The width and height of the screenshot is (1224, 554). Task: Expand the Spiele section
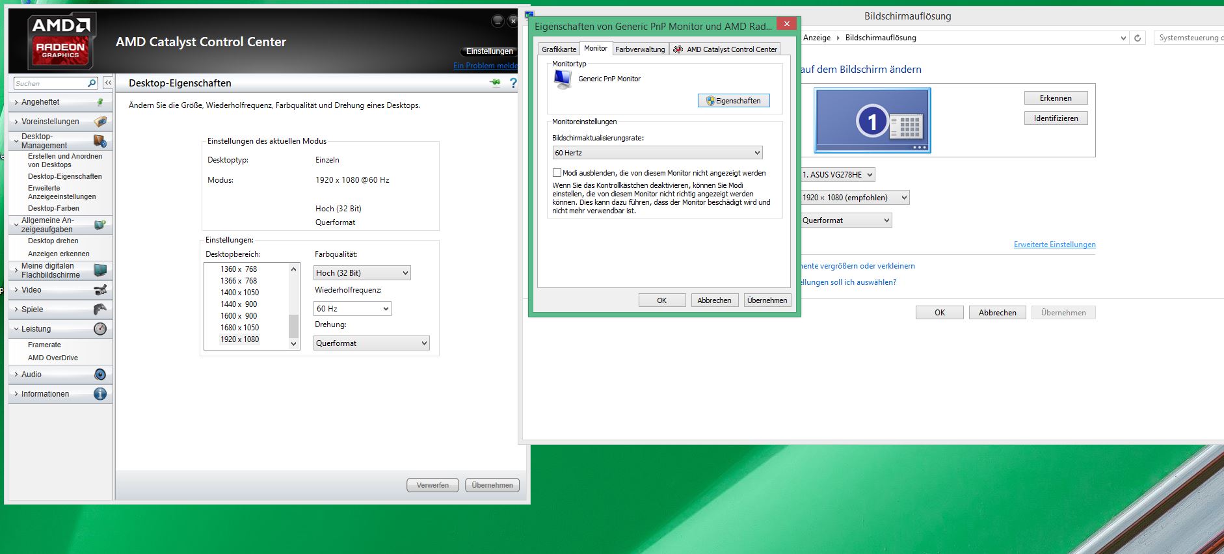click(16, 310)
